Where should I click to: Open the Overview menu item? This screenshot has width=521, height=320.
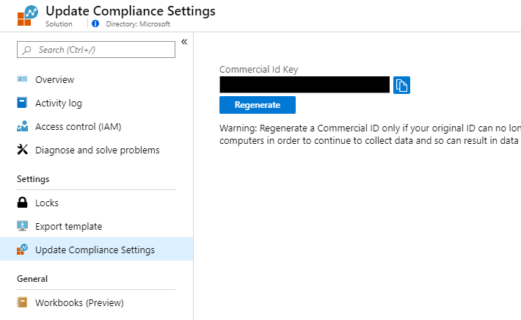pyautogui.click(x=54, y=79)
